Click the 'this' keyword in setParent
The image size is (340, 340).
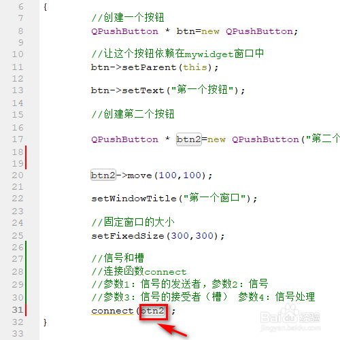coord(195,67)
